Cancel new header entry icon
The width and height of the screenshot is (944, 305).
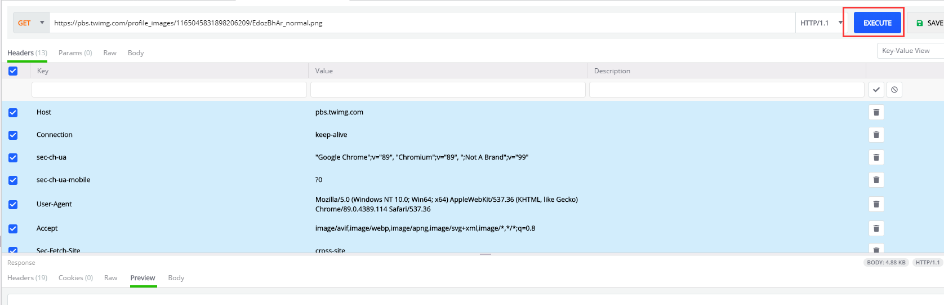[894, 90]
